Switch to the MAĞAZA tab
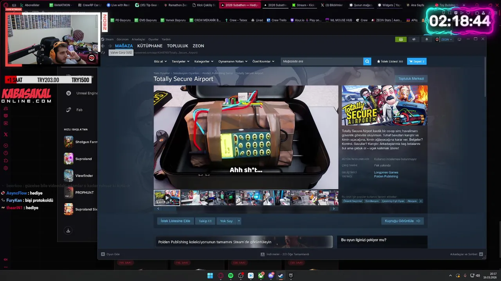This screenshot has height=281, width=501. coord(124,46)
